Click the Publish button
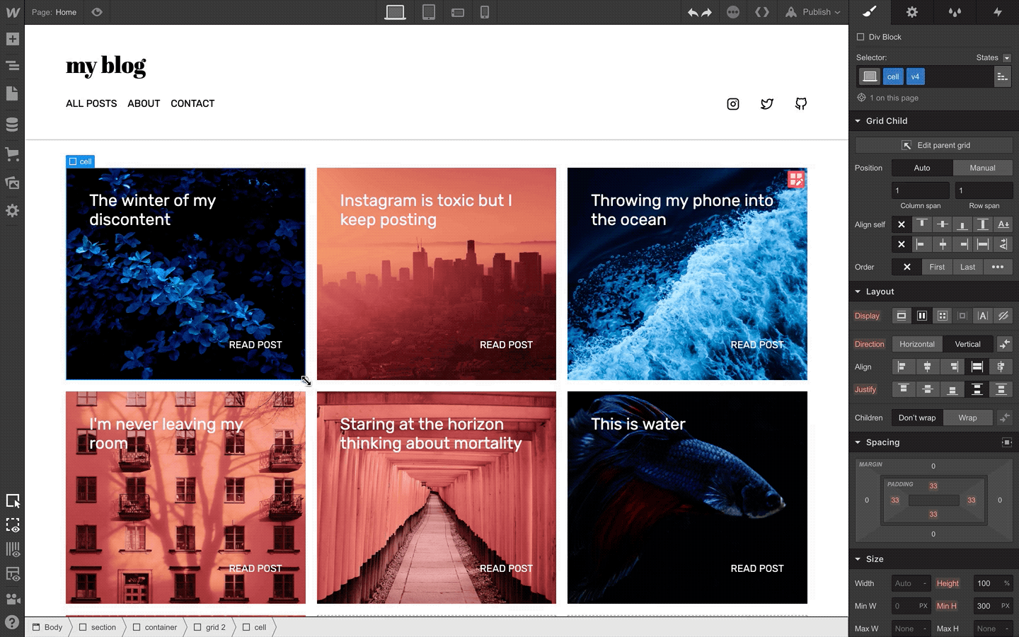 (813, 12)
